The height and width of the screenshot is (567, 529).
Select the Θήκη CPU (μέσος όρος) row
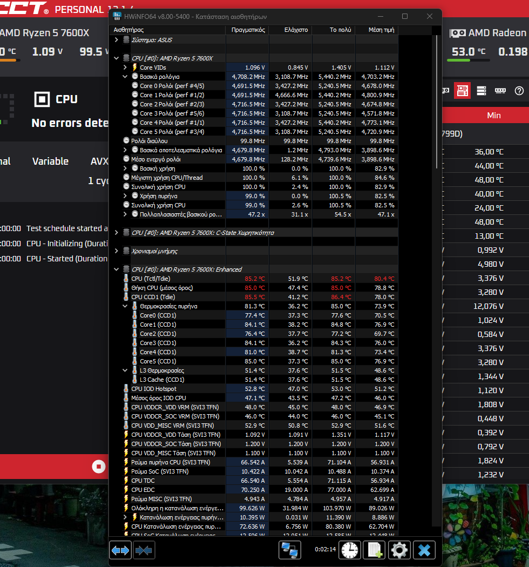tap(254, 288)
